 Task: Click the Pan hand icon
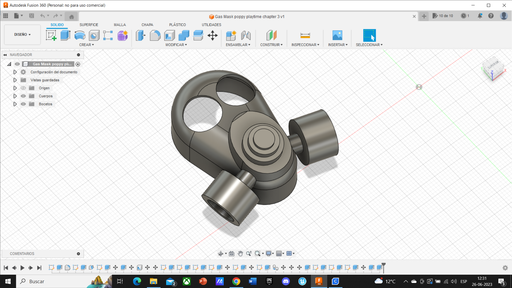pyautogui.click(x=240, y=253)
